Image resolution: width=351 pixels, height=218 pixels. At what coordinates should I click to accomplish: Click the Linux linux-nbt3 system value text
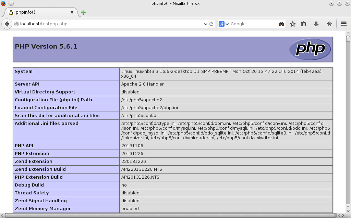tap(221, 74)
